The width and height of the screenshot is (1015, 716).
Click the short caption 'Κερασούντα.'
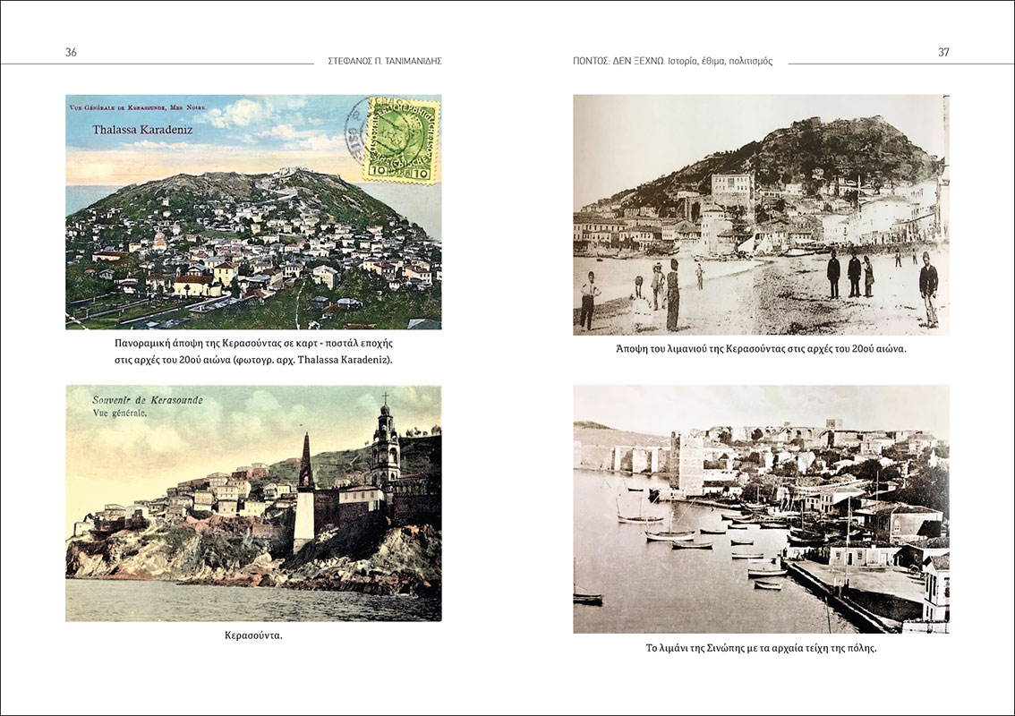coord(253,635)
